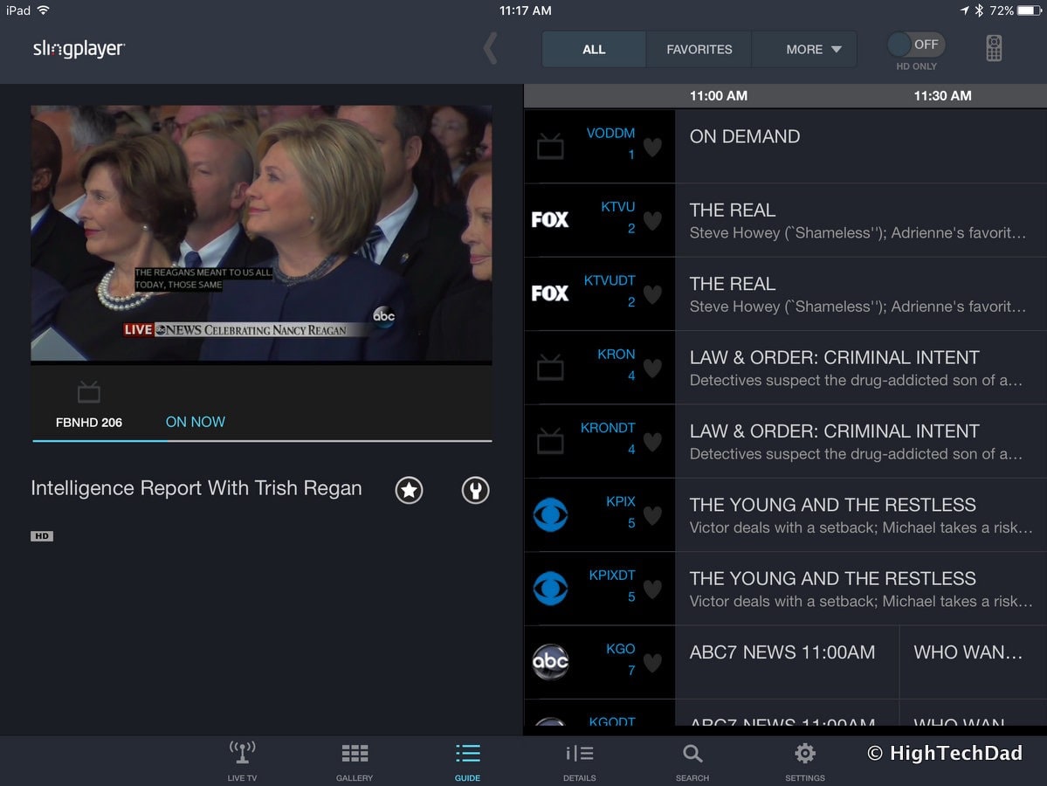
Task: Select Young and the Restless on KPIX
Action: pyautogui.click(x=861, y=515)
